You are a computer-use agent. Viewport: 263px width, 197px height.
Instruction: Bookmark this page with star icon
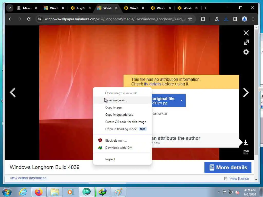(x=190, y=19)
